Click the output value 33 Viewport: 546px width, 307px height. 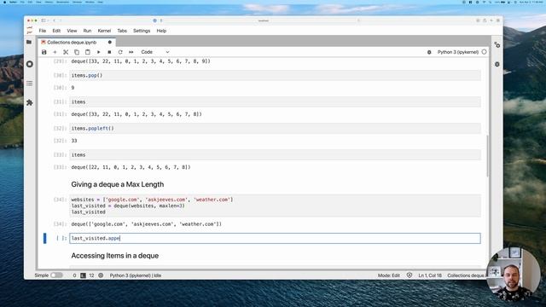74,141
